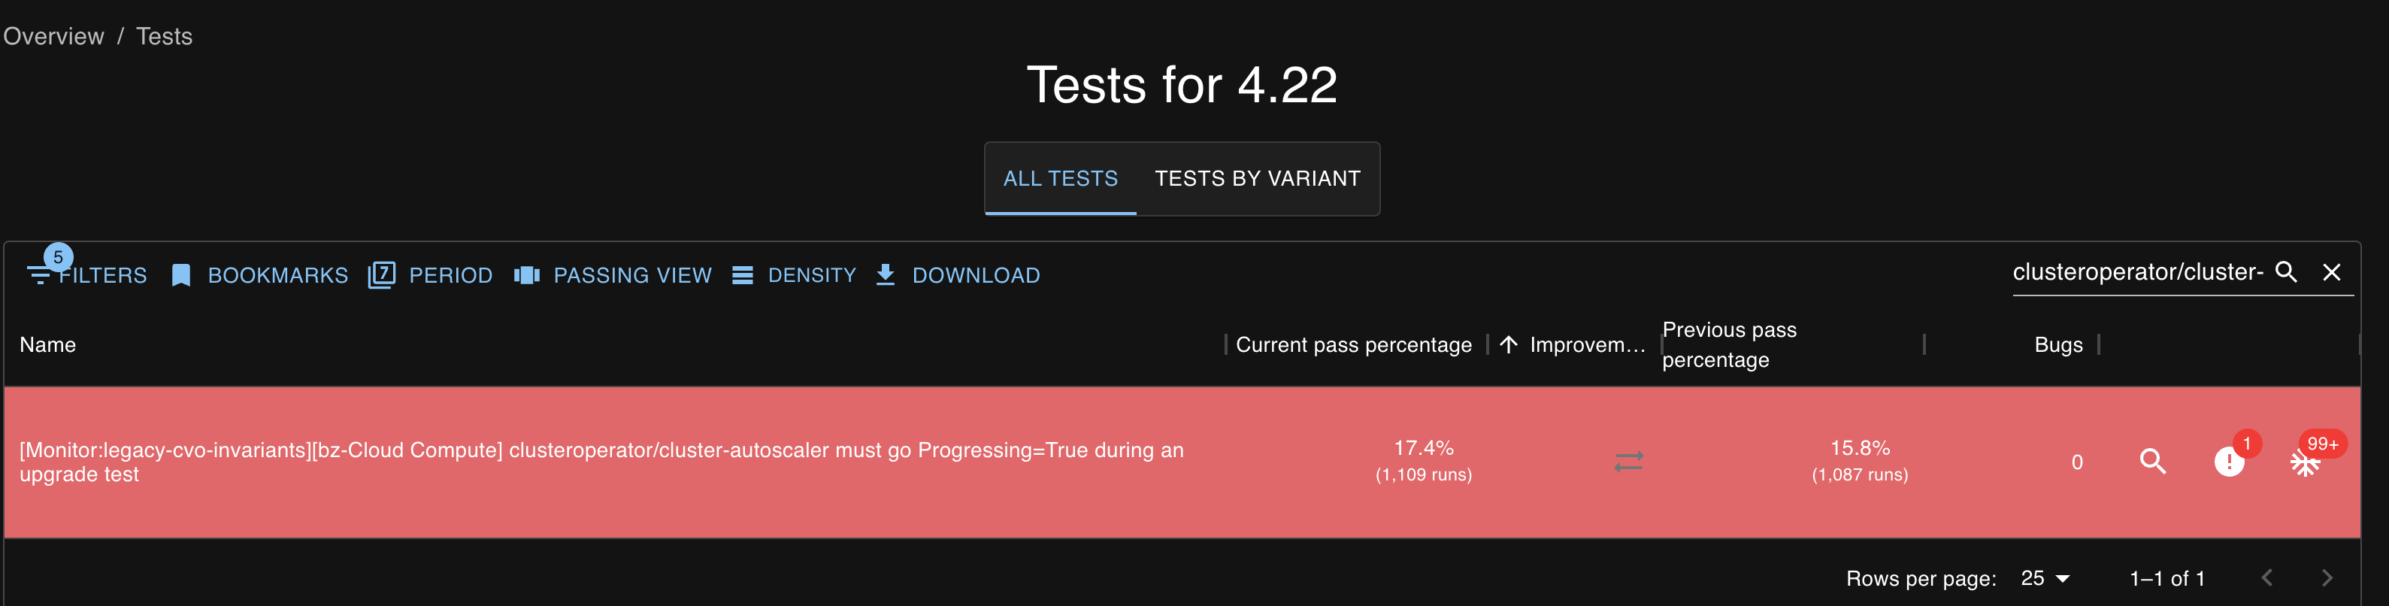
Task: Clear the search field text
Action: tap(2330, 272)
